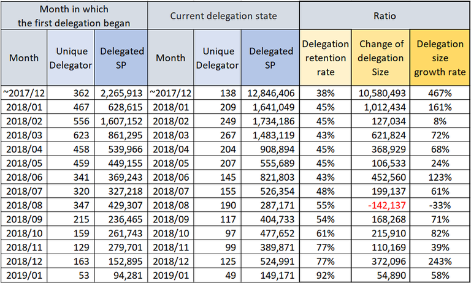Select the "Delegation size growth rate" header
Image resolution: width=471 pixels, height=283 pixels.
tap(440, 58)
